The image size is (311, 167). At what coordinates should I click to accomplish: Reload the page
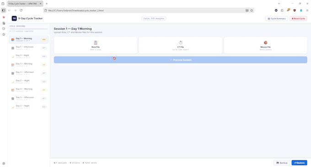pos(21,10)
